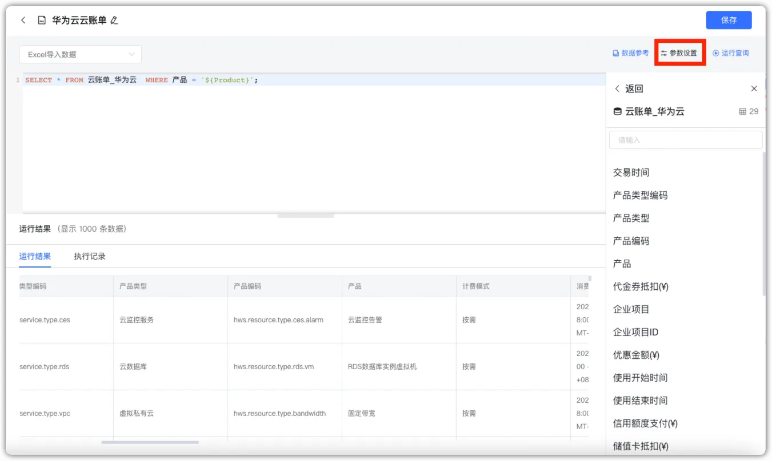Run the query with 运行查询

(730, 53)
